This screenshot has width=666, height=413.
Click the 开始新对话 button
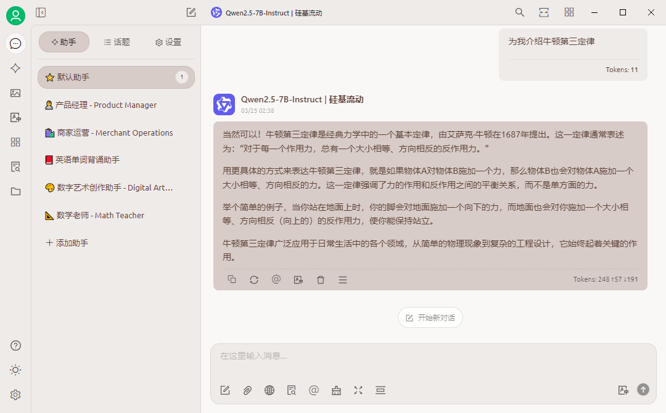[x=430, y=317]
